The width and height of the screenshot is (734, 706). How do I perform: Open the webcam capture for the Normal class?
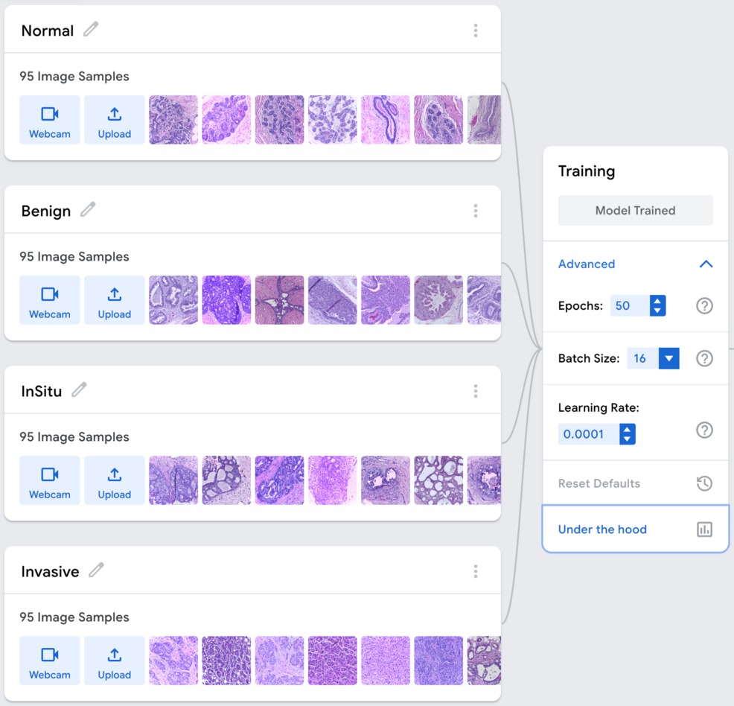(49, 120)
